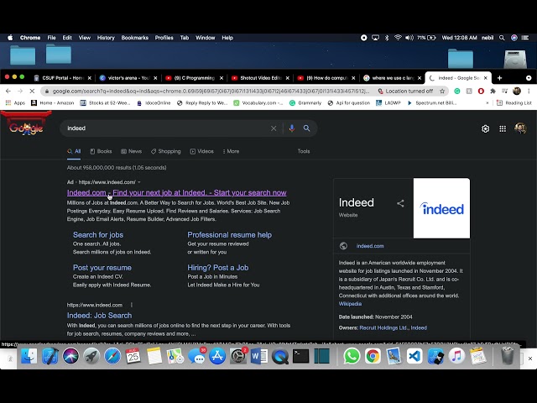Open the Indeed.com ad headline link
The image size is (537, 403).
pyautogui.click(x=177, y=192)
